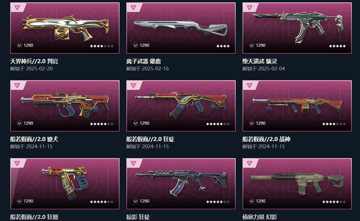Select the 般若假面//2.0 狂怒 pistol thumbnail

(65, 183)
